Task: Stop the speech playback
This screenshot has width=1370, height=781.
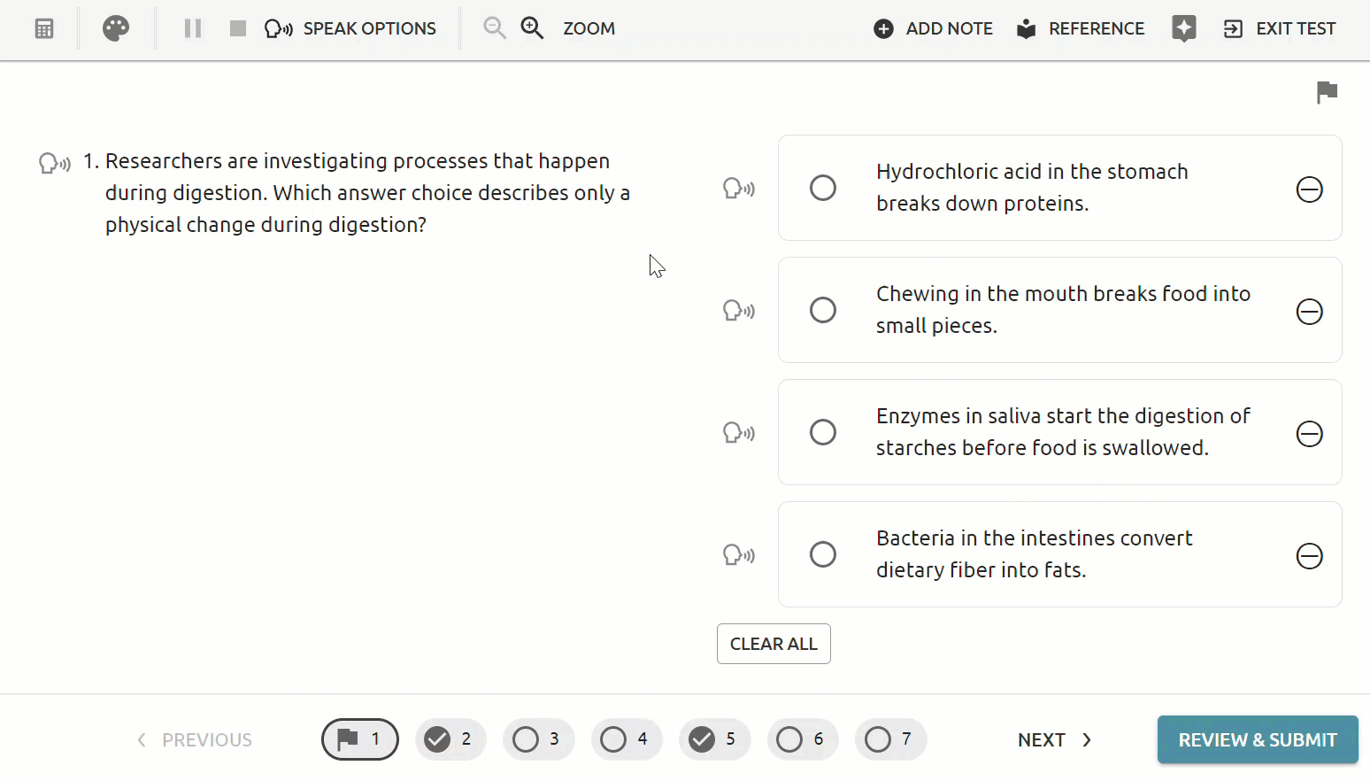Action: click(237, 28)
